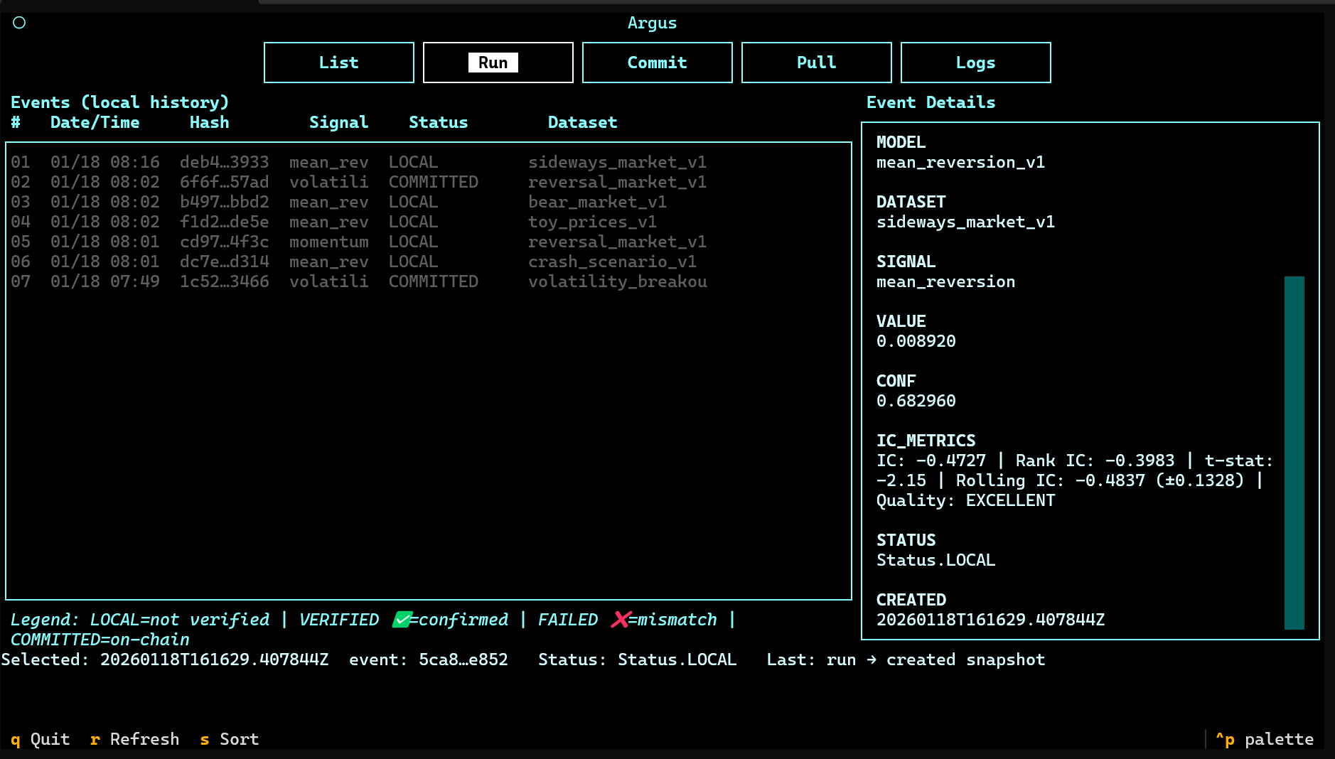The width and height of the screenshot is (1335, 759).
Task: Click Quit in the footer
Action: coord(41,739)
